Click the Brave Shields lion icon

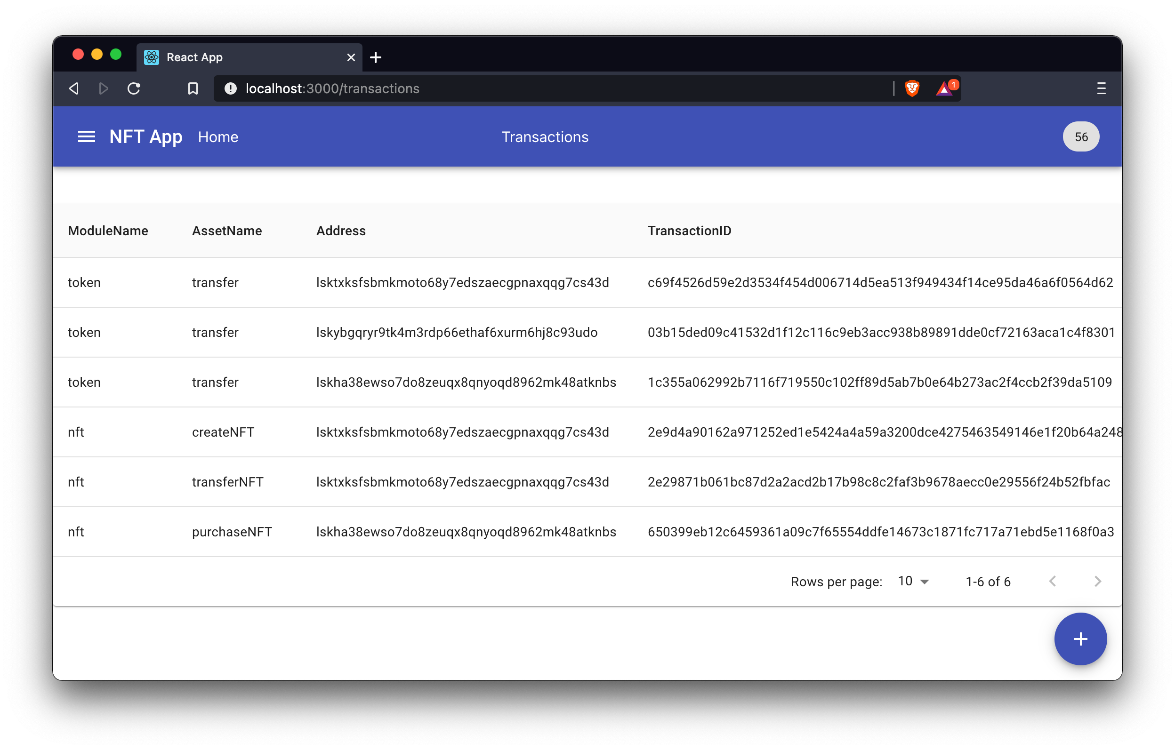pos(912,88)
